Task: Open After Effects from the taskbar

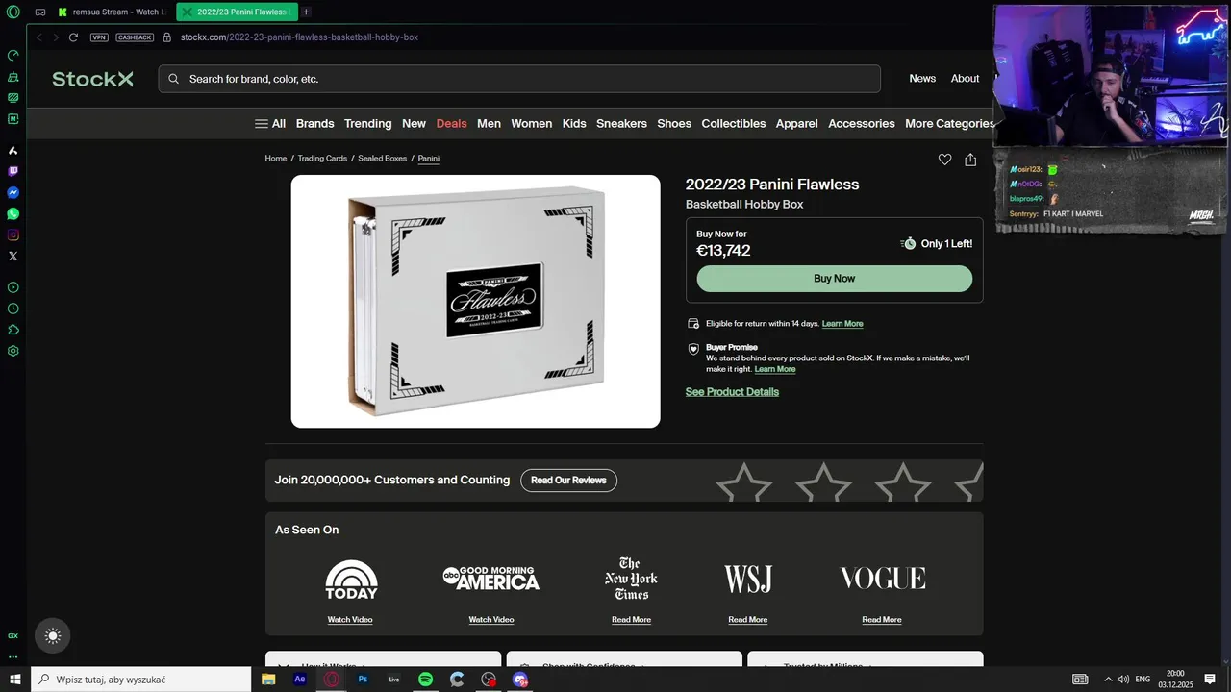Action: click(x=300, y=680)
